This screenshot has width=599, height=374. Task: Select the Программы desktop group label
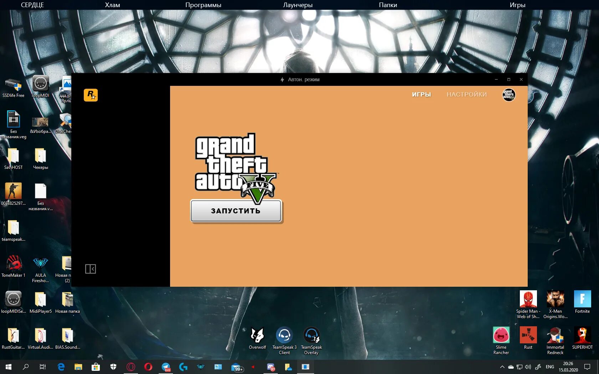click(203, 5)
